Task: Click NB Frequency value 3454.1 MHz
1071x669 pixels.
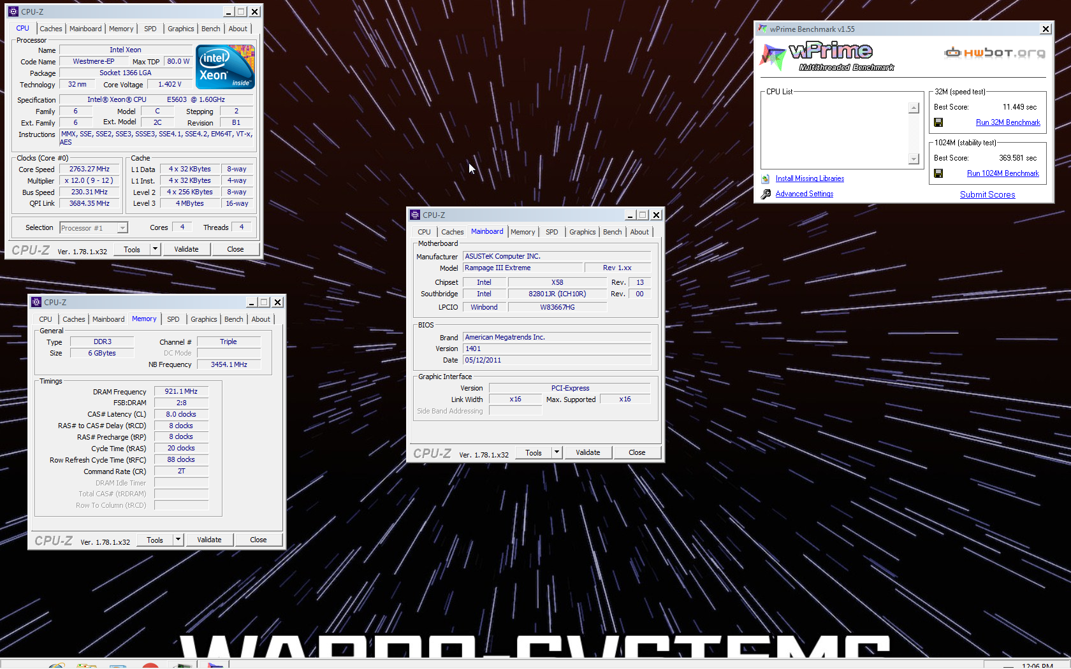Action: (229, 364)
